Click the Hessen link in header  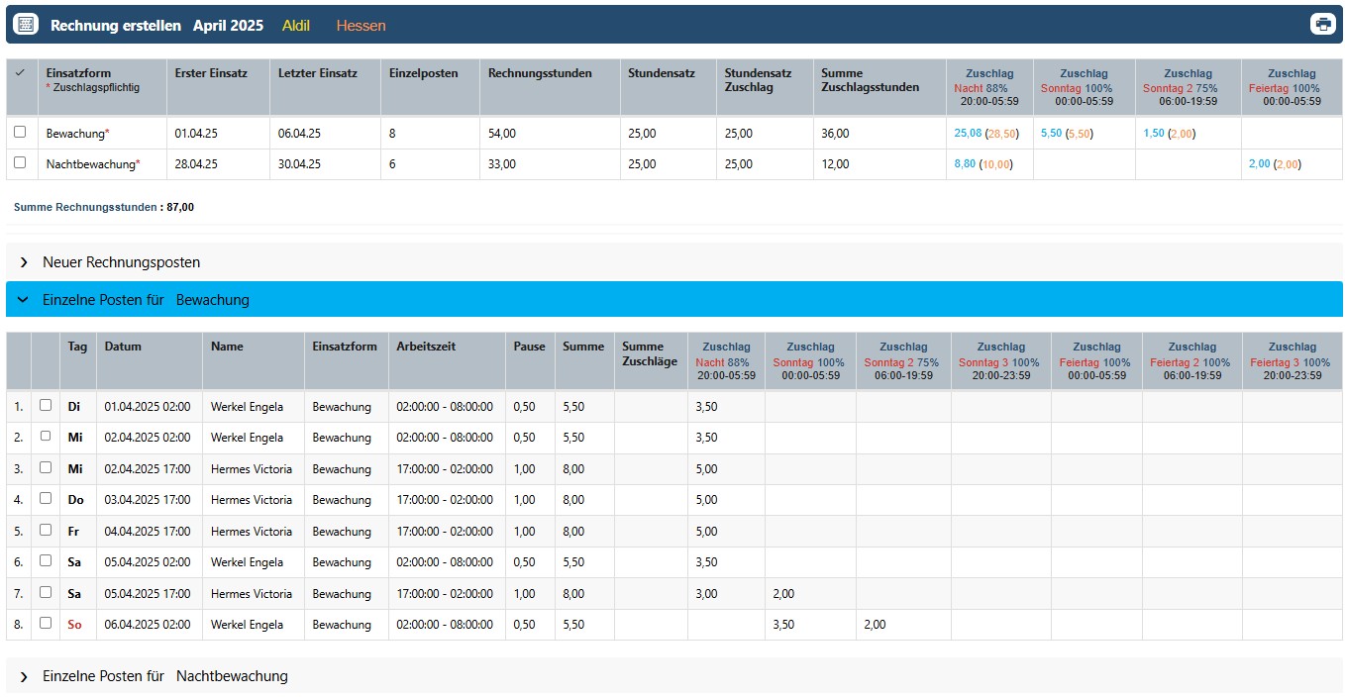361,26
